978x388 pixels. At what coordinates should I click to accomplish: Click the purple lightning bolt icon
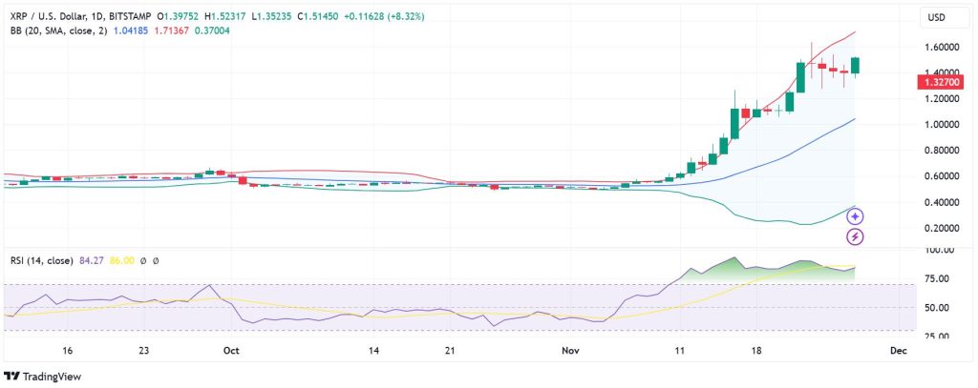[x=856, y=235]
